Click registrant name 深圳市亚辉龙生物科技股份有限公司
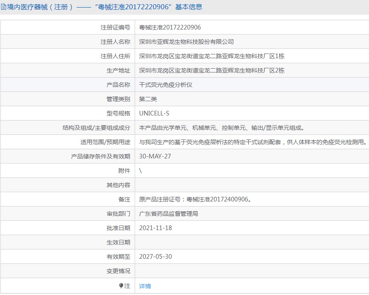This screenshot has height=295, width=369. click(186, 42)
